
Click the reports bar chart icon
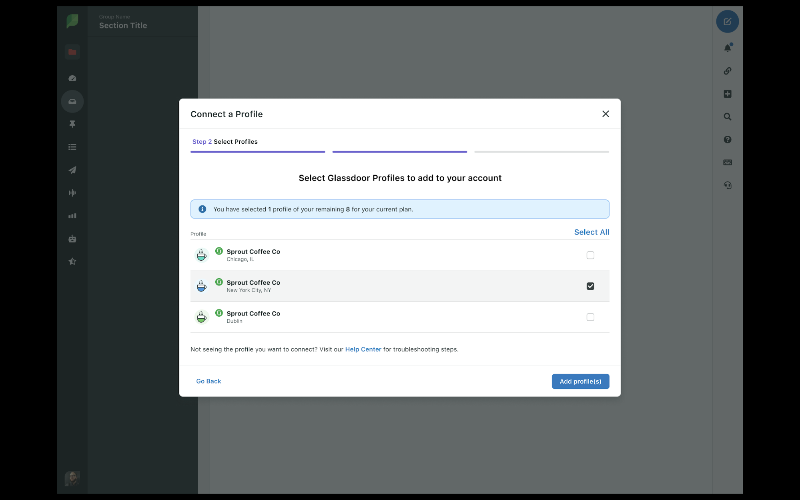coord(72,216)
